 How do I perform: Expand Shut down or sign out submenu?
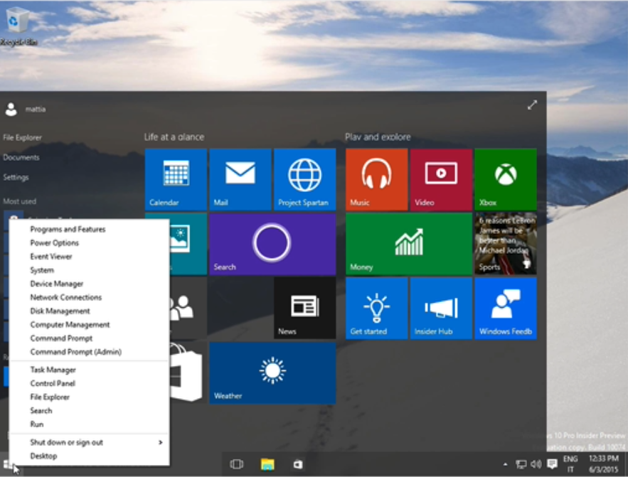pyautogui.click(x=88, y=442)
